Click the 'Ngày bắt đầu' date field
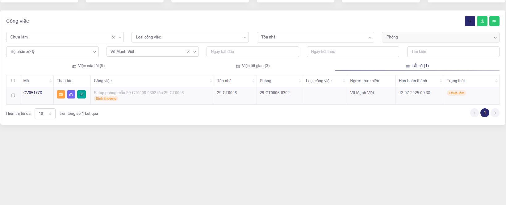The height and width of the screenshot is (205, 506). point(253,52)
